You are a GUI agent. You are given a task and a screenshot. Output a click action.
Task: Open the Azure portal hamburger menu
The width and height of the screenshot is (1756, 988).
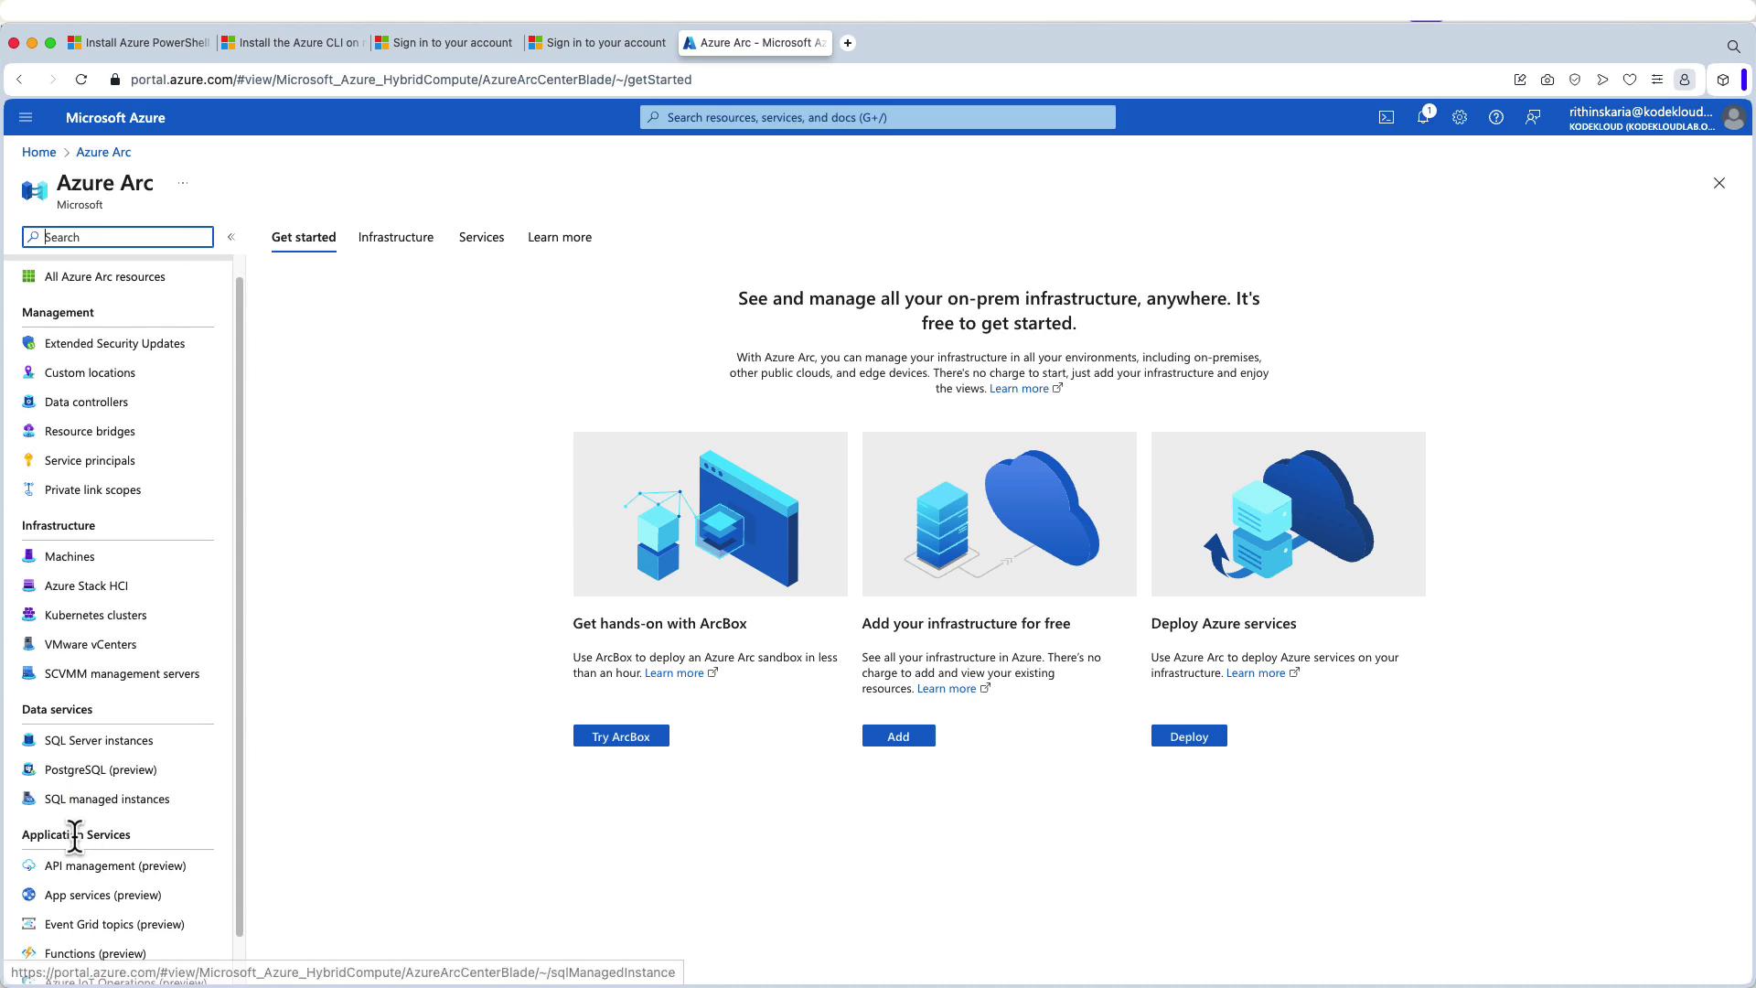pos(26,117)
